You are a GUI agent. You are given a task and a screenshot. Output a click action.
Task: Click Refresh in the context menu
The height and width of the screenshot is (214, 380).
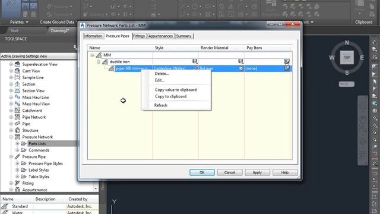161,105
